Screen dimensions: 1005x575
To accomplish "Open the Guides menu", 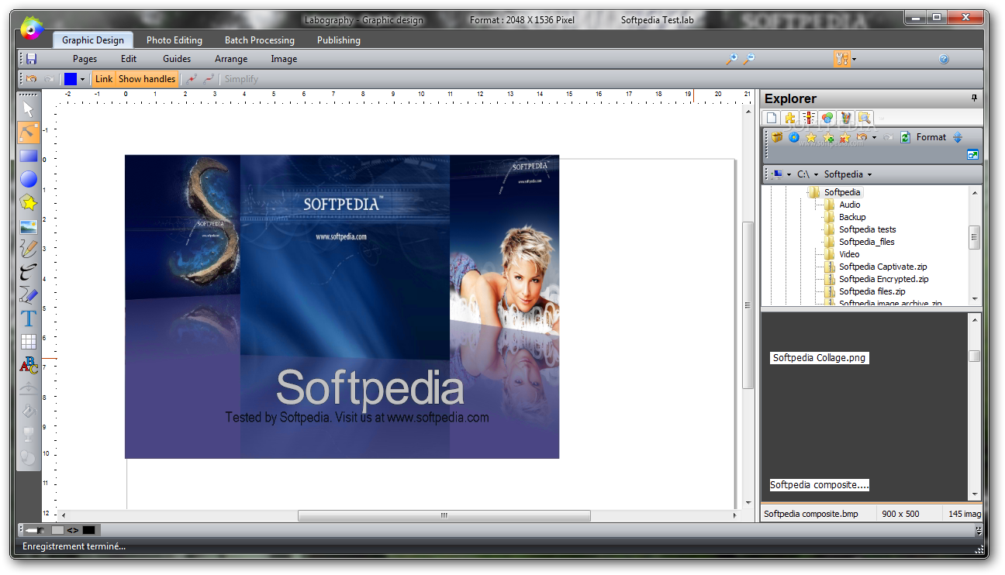I will click(177, 59).
